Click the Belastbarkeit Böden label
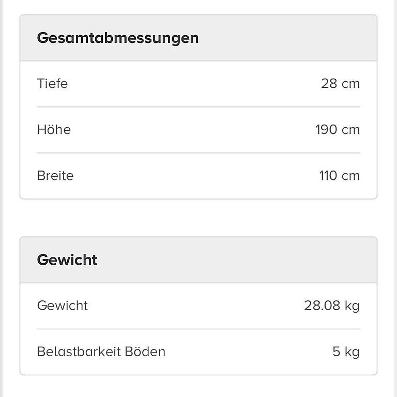 tap(101, 352)
